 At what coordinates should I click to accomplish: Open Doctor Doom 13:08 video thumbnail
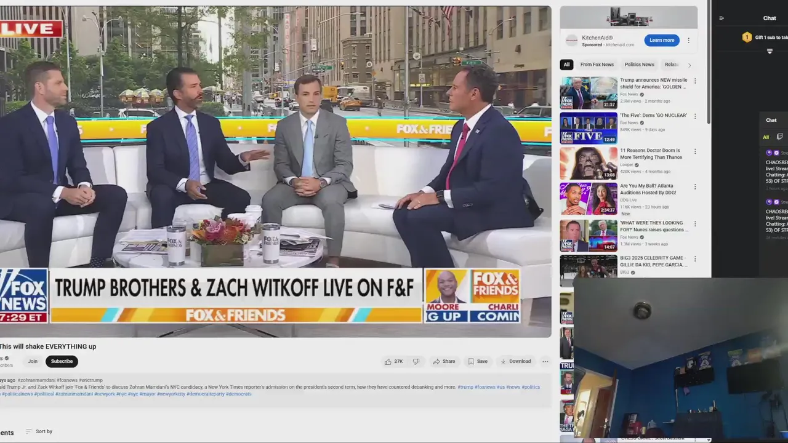point(589,164)
